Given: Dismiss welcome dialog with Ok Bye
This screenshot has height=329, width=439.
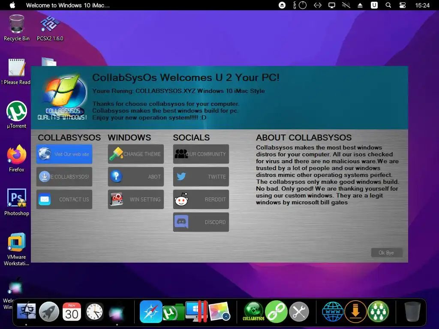Looking at the screenshot, I should [x=386, y=253].
